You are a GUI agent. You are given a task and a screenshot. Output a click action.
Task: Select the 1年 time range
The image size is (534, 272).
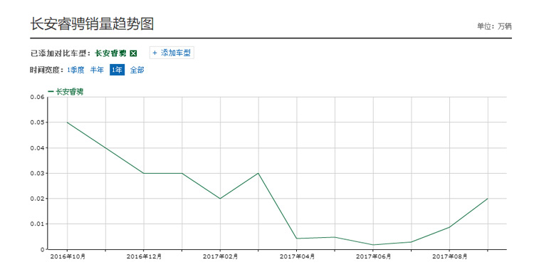(117, 70)
